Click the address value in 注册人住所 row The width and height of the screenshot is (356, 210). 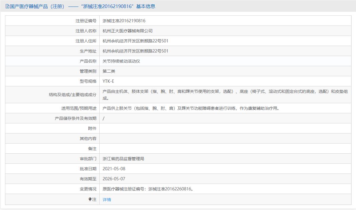136,41
